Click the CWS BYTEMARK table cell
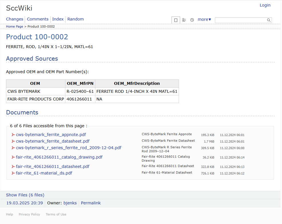The height and width of the screenshot is (224, 282). pos(36,91)
